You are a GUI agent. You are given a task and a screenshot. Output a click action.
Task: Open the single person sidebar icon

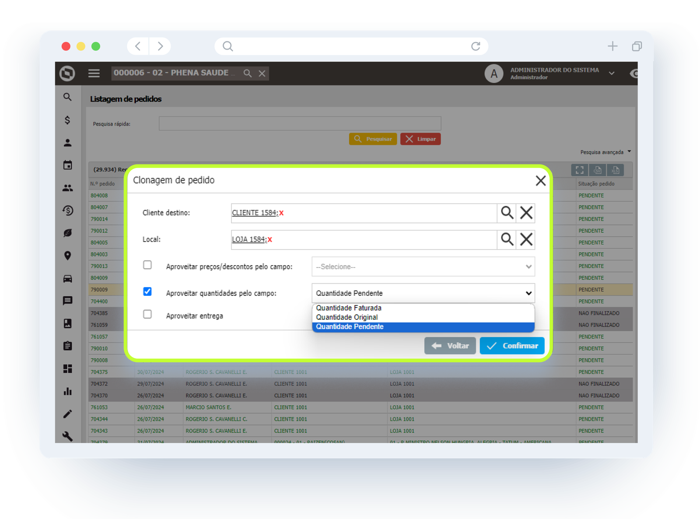[67, 143]
